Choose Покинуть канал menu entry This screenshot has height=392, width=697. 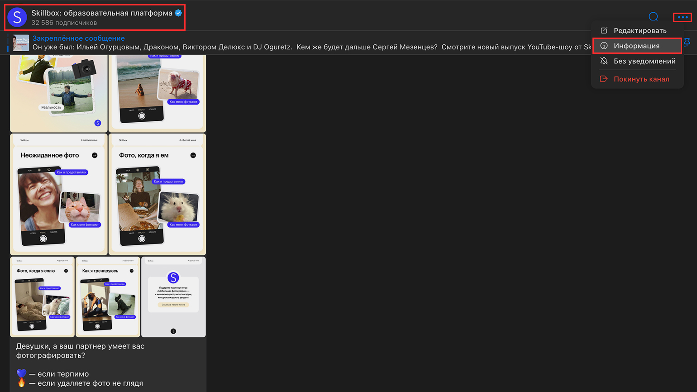(x=637, y=79)
